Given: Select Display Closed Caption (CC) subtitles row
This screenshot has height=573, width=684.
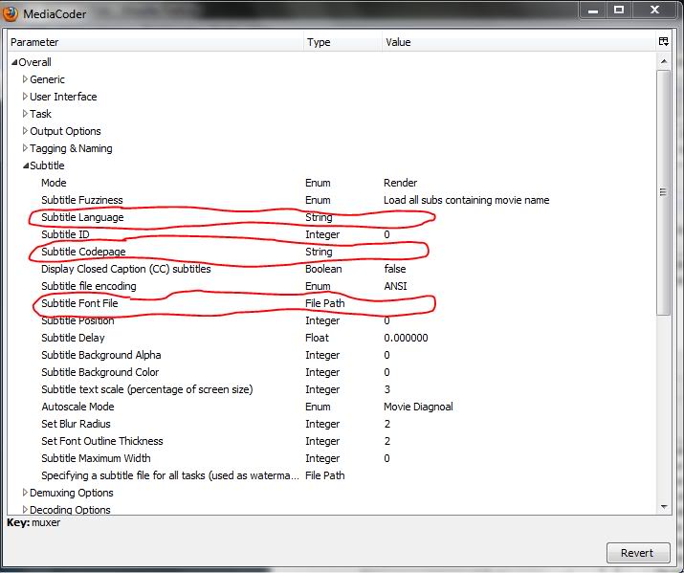Looking at the screenshot, I should [125, 269].
